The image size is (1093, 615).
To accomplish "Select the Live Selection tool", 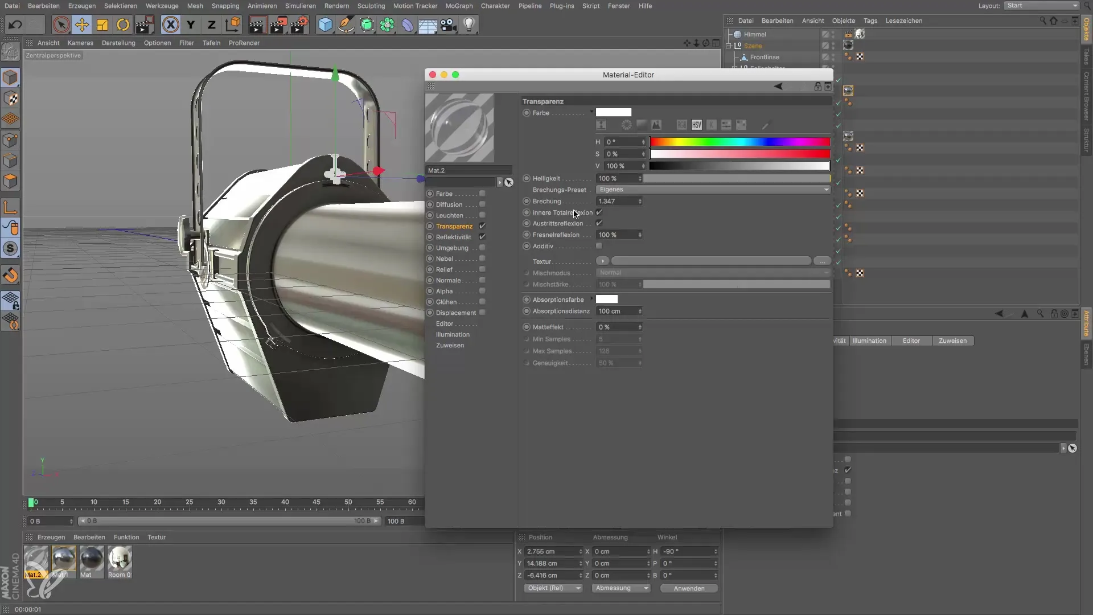I will 61,24.
